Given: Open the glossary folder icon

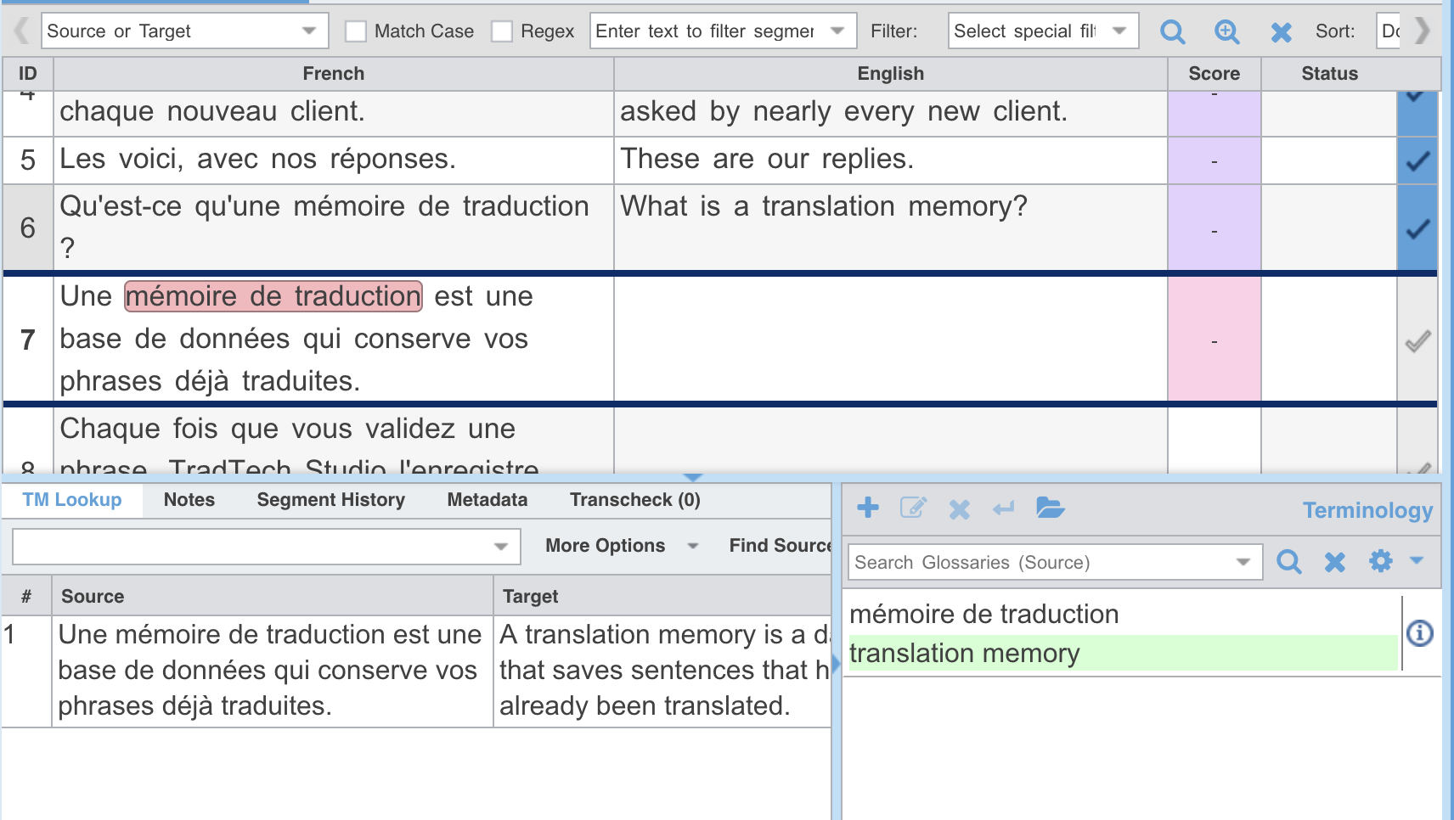Looking at the screenshot, I should point(1051,508).
